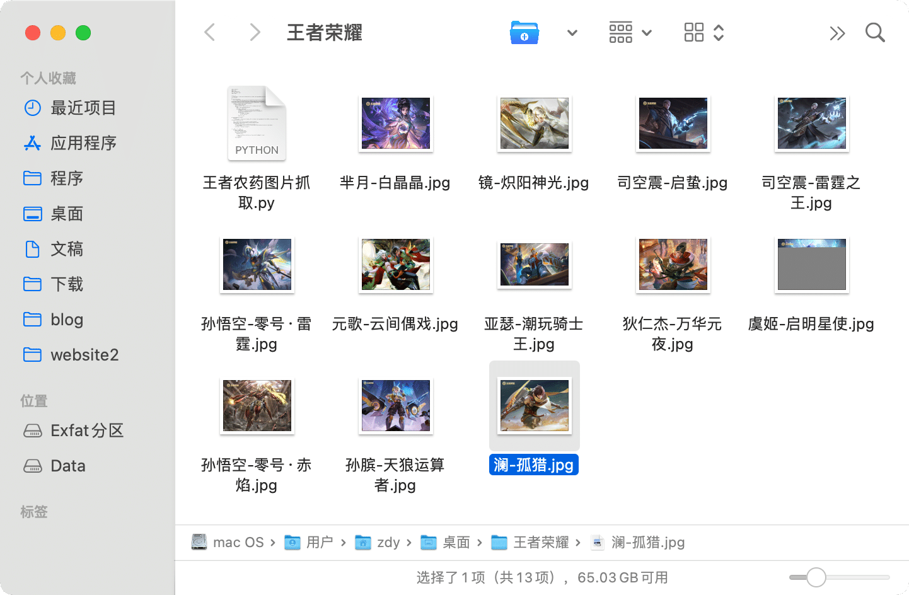
Task: Click the disk icon beside Exfat分区
Action: coord(33,430)
